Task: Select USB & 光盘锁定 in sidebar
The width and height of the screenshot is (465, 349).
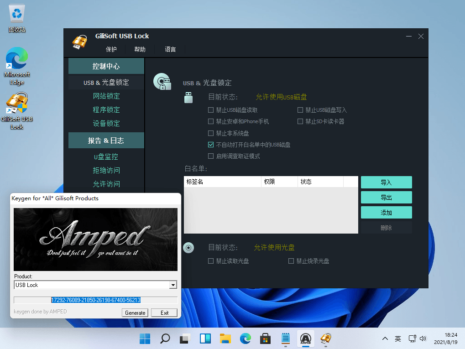Action: coord(106,83)
